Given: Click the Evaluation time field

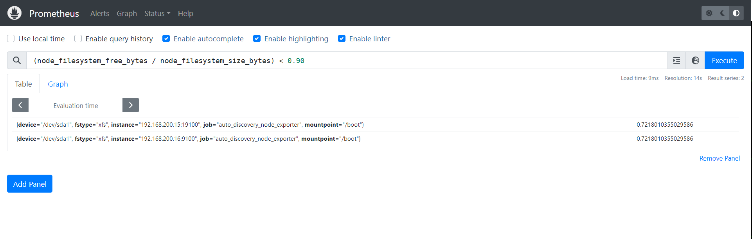Looking at the screenshot, I should 76,105.
